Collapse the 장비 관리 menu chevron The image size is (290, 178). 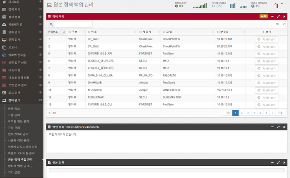pos(40,100)
